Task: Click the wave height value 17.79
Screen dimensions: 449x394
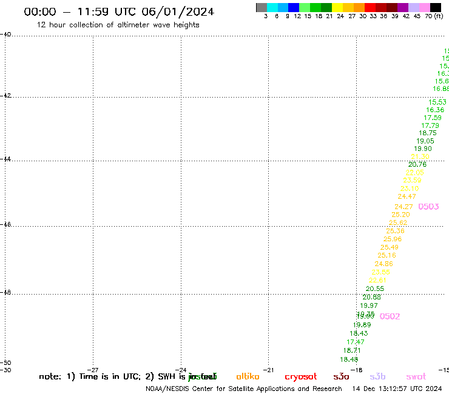Action: click(x=430, y=125)
